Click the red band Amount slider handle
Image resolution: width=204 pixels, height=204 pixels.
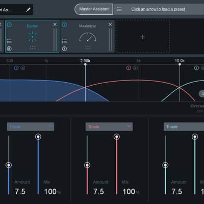[x=87, y=165]
